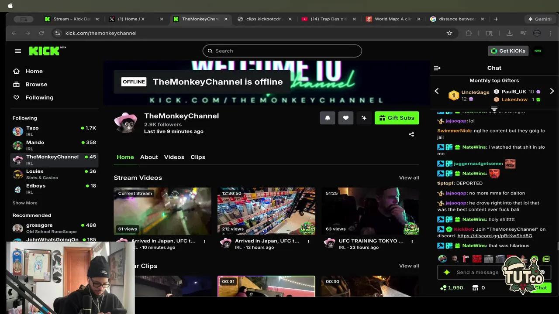The height and width of the screenshot is (314, 559).
Task: Click the Get KICKs button
Action: 508,51
